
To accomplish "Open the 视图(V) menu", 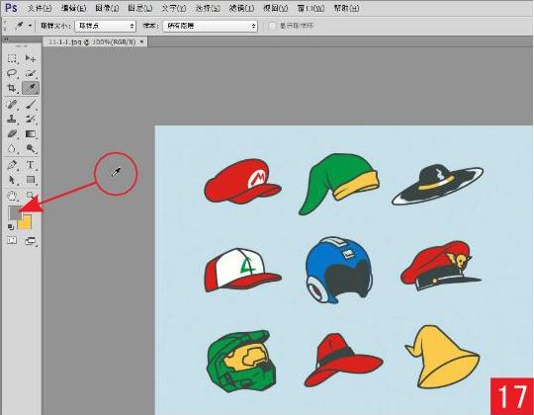I will [x=276, y=8].
